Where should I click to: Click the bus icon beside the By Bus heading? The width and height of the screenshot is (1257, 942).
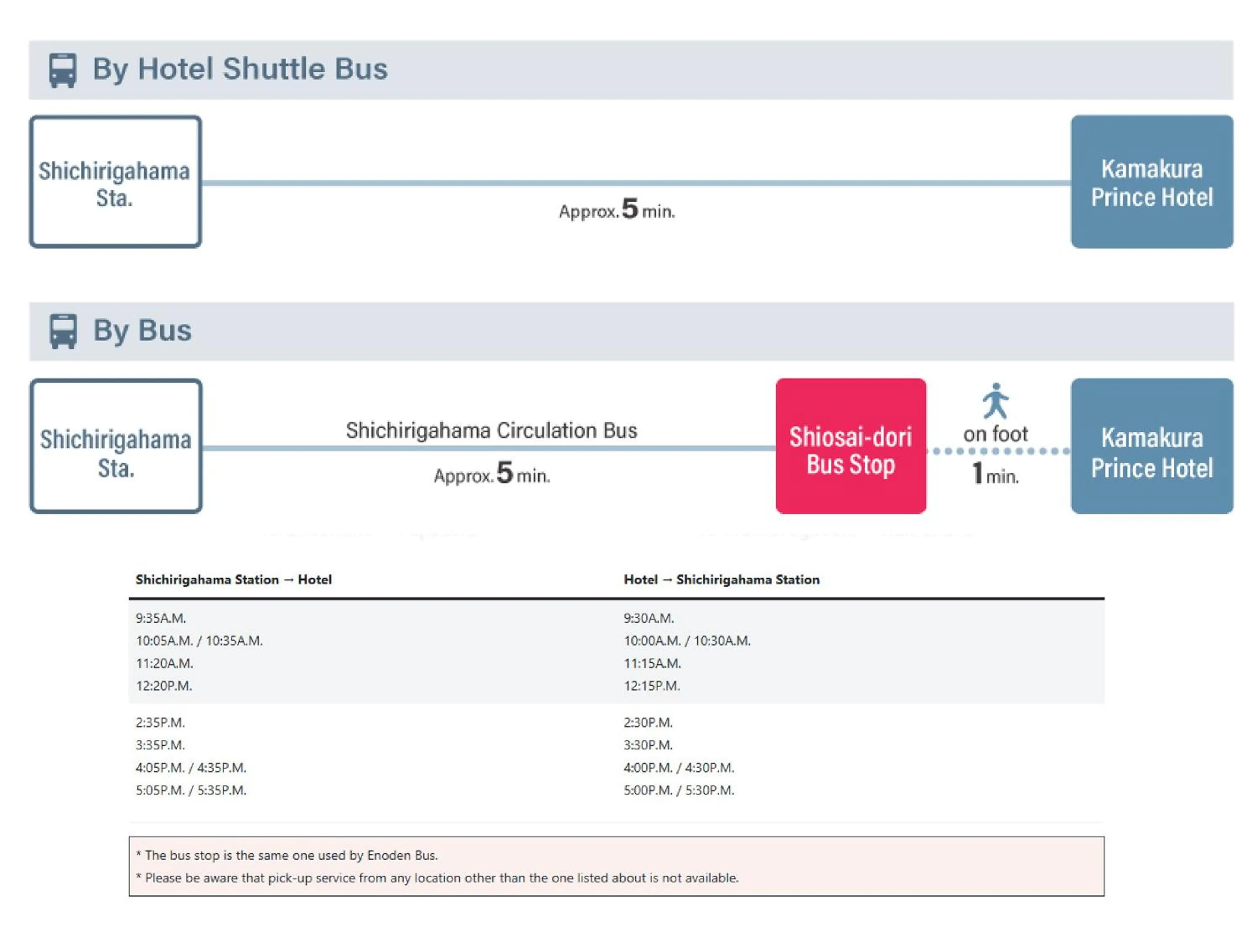coord(63,331)
